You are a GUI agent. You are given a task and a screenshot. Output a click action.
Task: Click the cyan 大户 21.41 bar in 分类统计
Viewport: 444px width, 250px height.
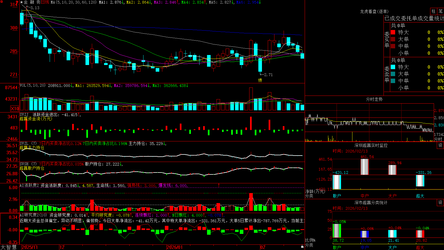pyautogui.click(x=392, y=234)
